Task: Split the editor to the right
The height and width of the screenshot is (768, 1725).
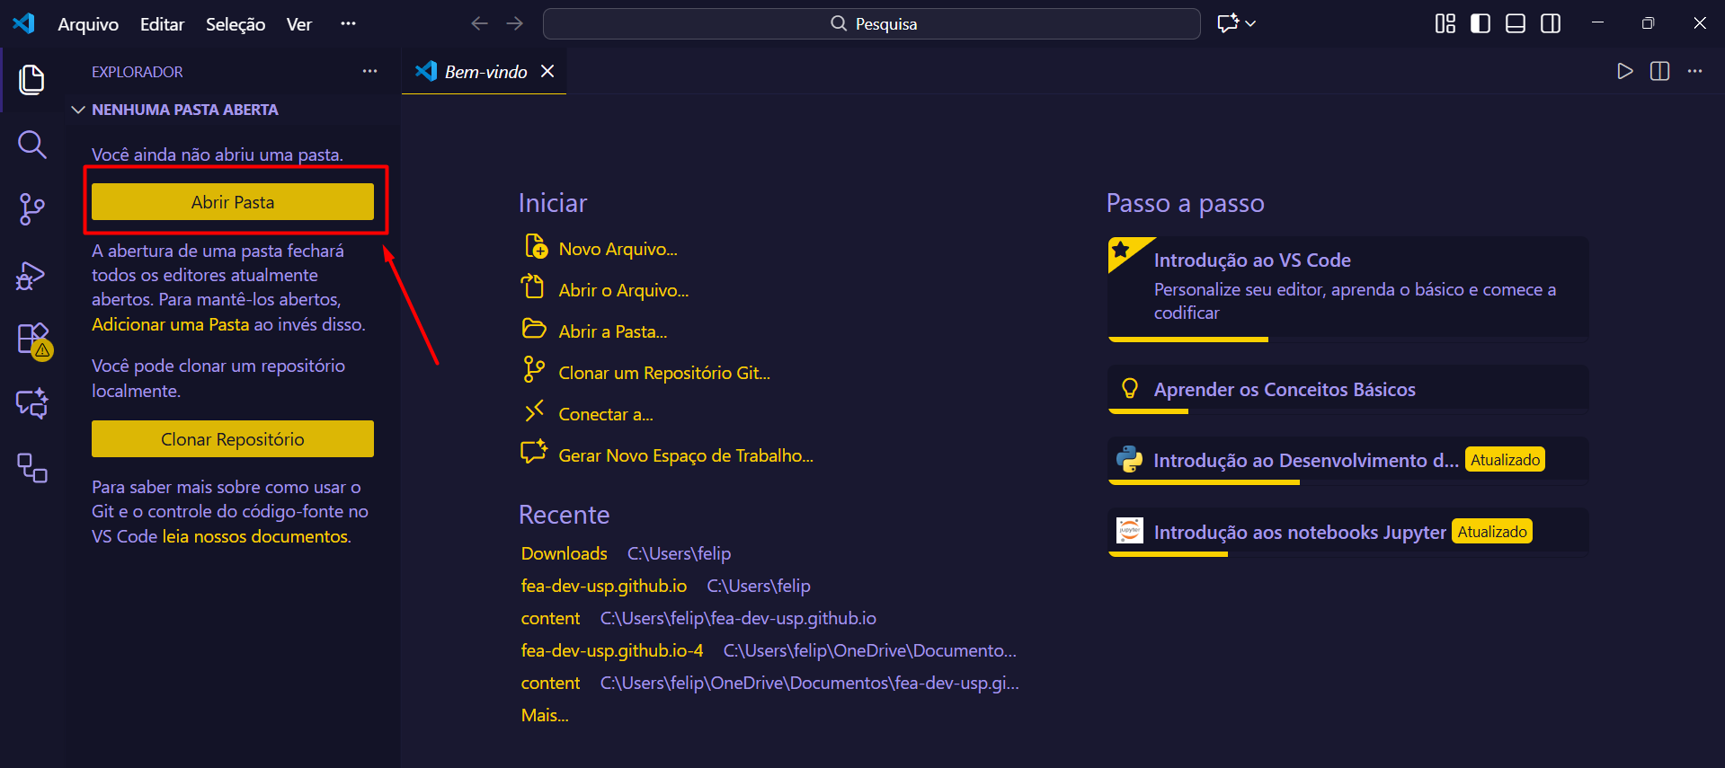Action: [1659, 71]
